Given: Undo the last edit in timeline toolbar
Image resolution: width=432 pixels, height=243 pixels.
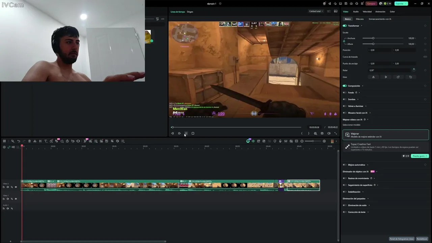Looking at the screenshot, I should (x=19, y=141).
